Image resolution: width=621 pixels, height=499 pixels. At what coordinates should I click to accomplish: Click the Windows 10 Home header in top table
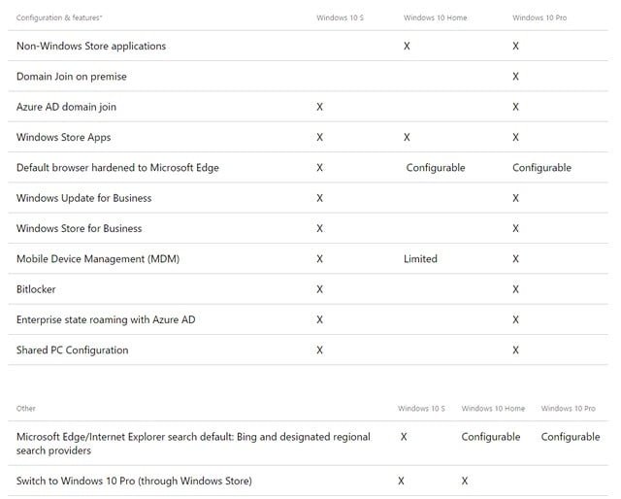tap(435, 17)
